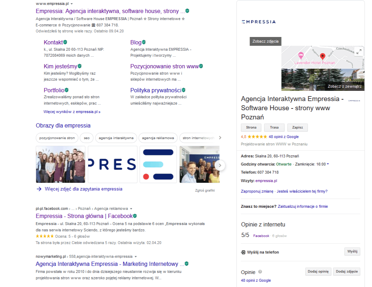Viewport: 372px width, 287px height.
Task: Click the 'Zapisz' save button
Action: click(x=297, y=127)
